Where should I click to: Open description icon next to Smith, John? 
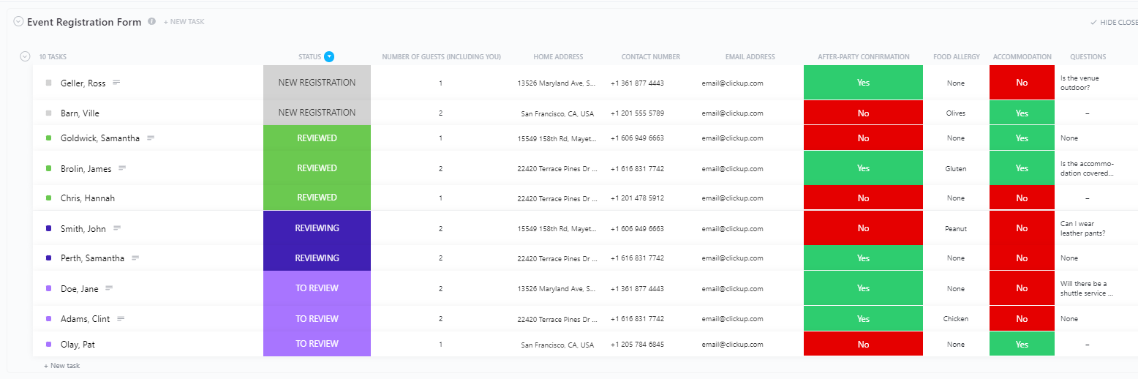pyautogui.click(x=117, y=228)
